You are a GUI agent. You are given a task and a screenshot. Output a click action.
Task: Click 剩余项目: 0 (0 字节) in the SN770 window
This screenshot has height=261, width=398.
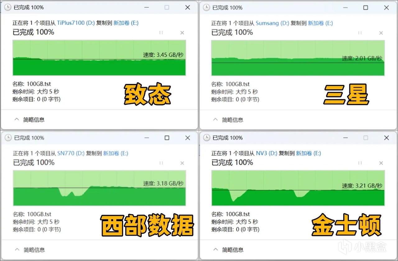tap(37, 230)
